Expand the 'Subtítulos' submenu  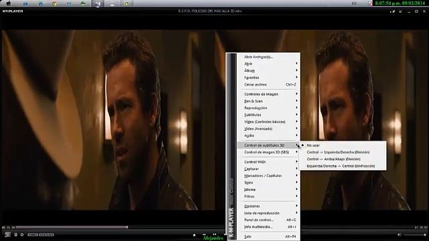[268, 114]
